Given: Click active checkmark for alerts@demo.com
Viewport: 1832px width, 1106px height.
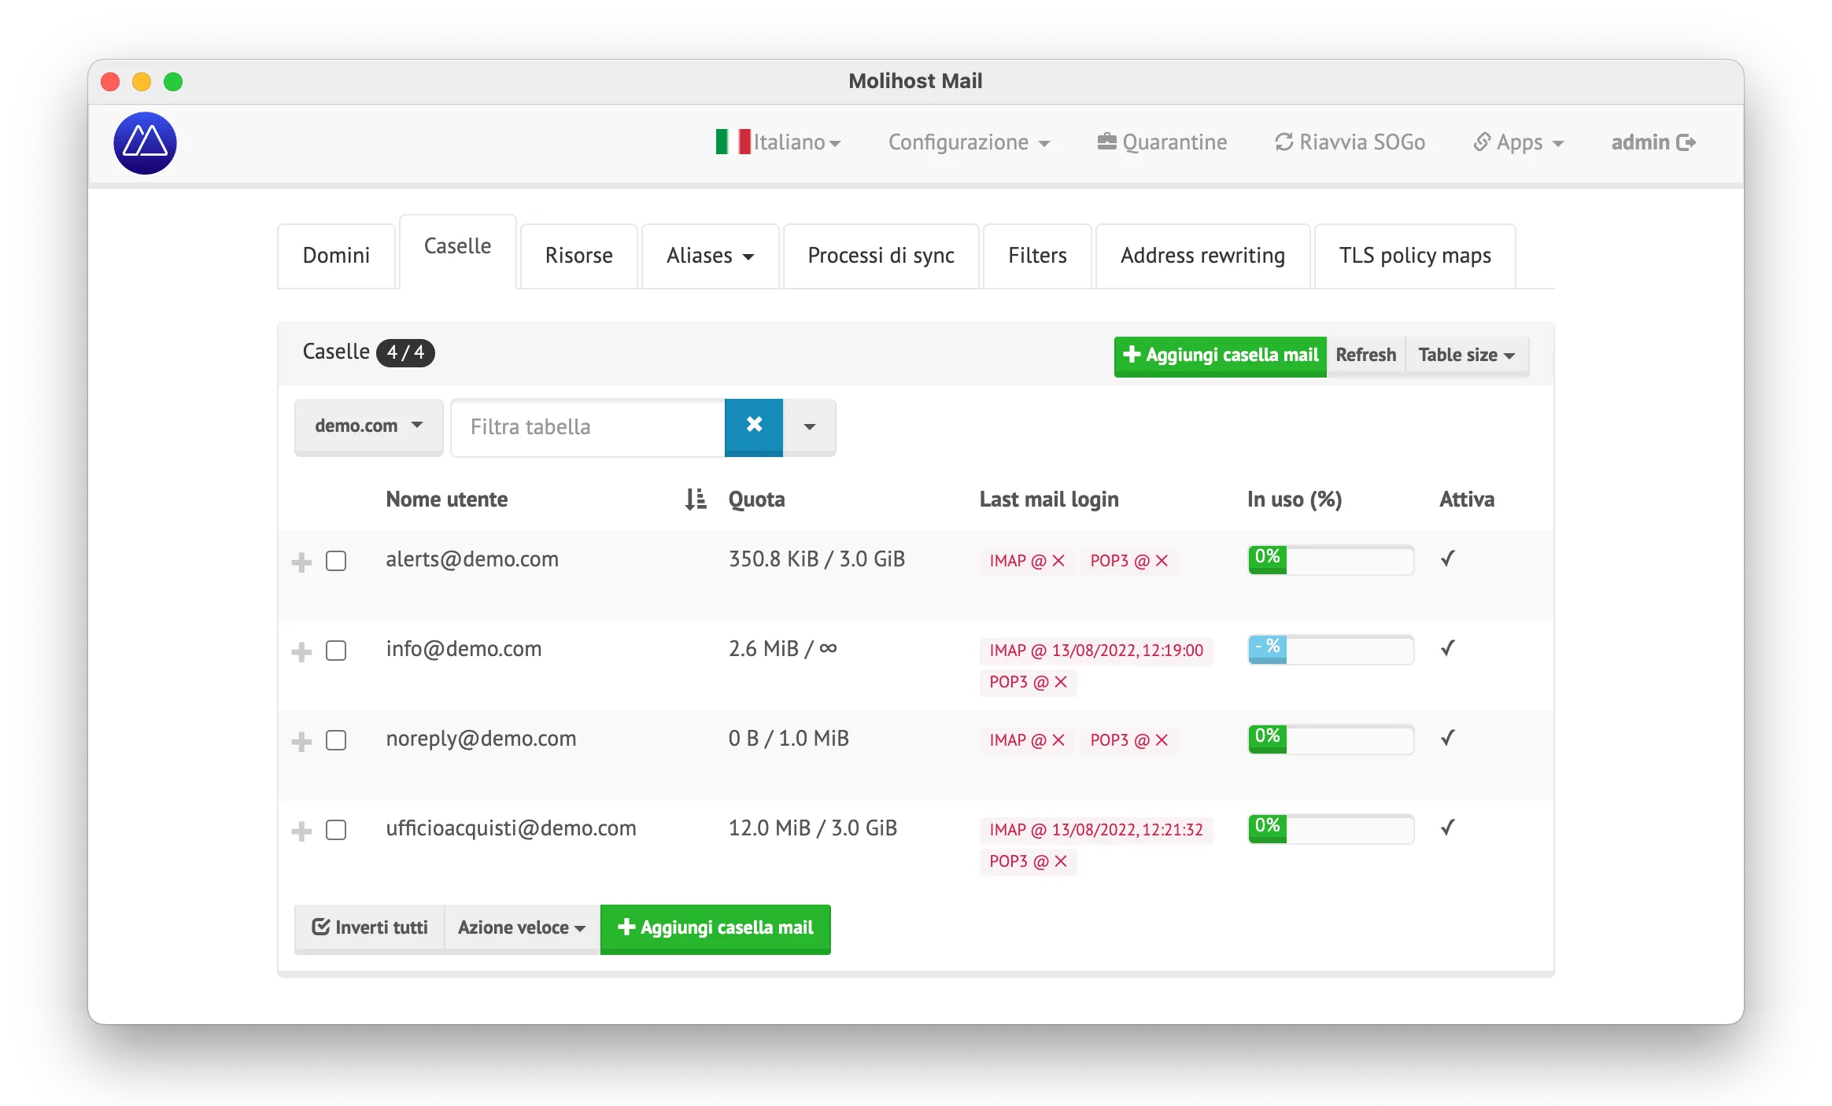Looking at the screenshot, I should tap(1447, 559).
